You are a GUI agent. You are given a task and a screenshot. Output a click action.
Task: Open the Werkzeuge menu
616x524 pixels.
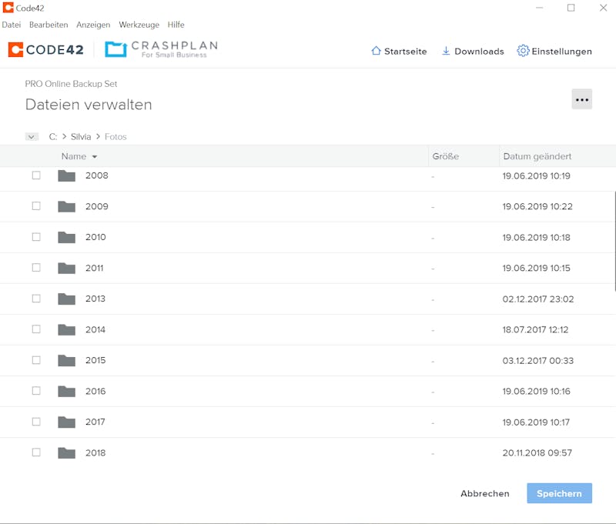(139, 25)
